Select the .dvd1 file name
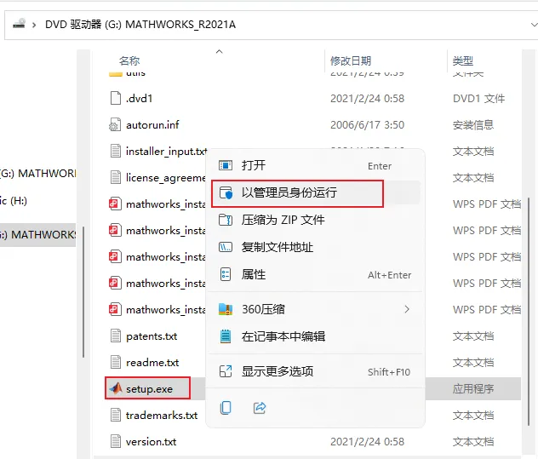 coord(139,99)
